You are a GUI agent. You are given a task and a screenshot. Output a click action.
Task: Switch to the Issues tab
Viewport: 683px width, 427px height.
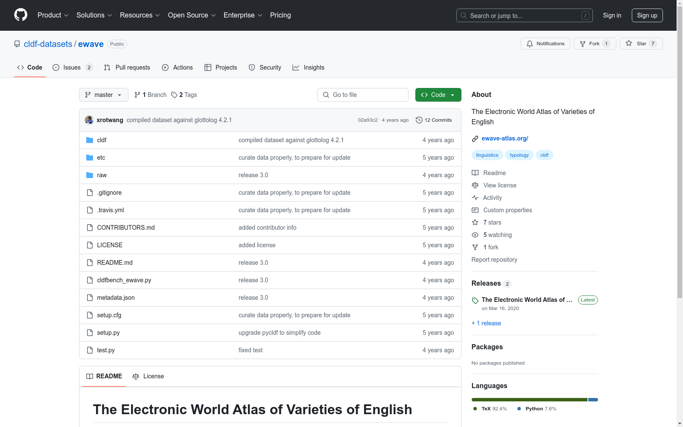coord(73,67)
